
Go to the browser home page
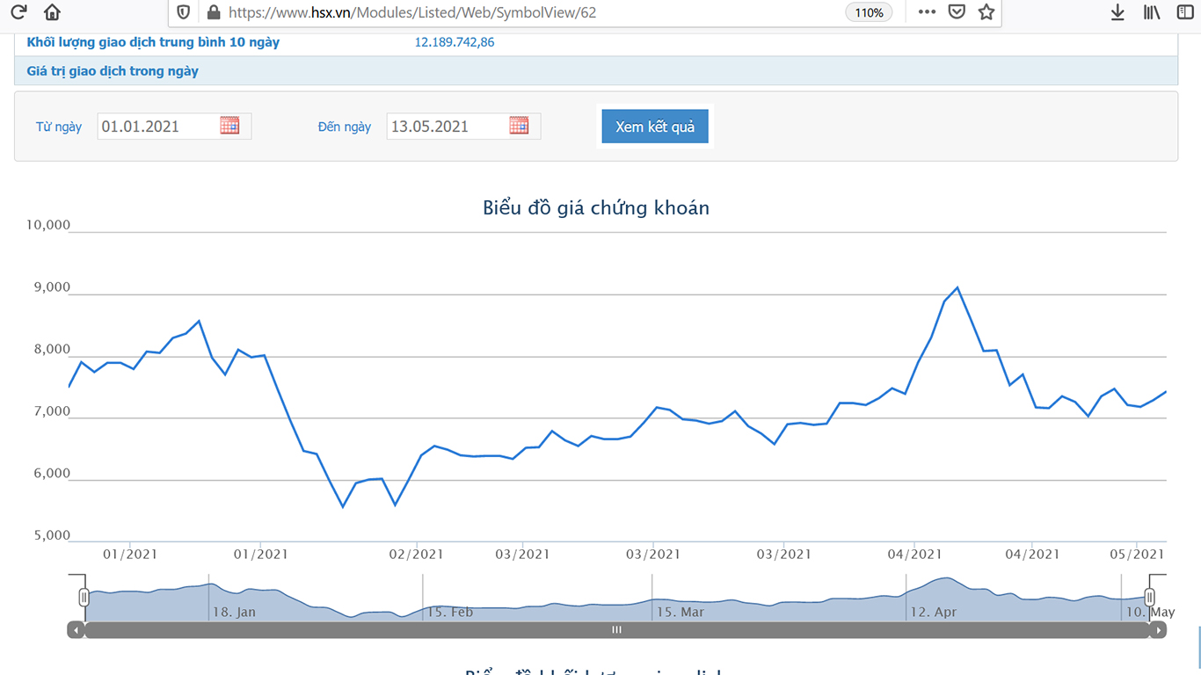coord(53,12)
